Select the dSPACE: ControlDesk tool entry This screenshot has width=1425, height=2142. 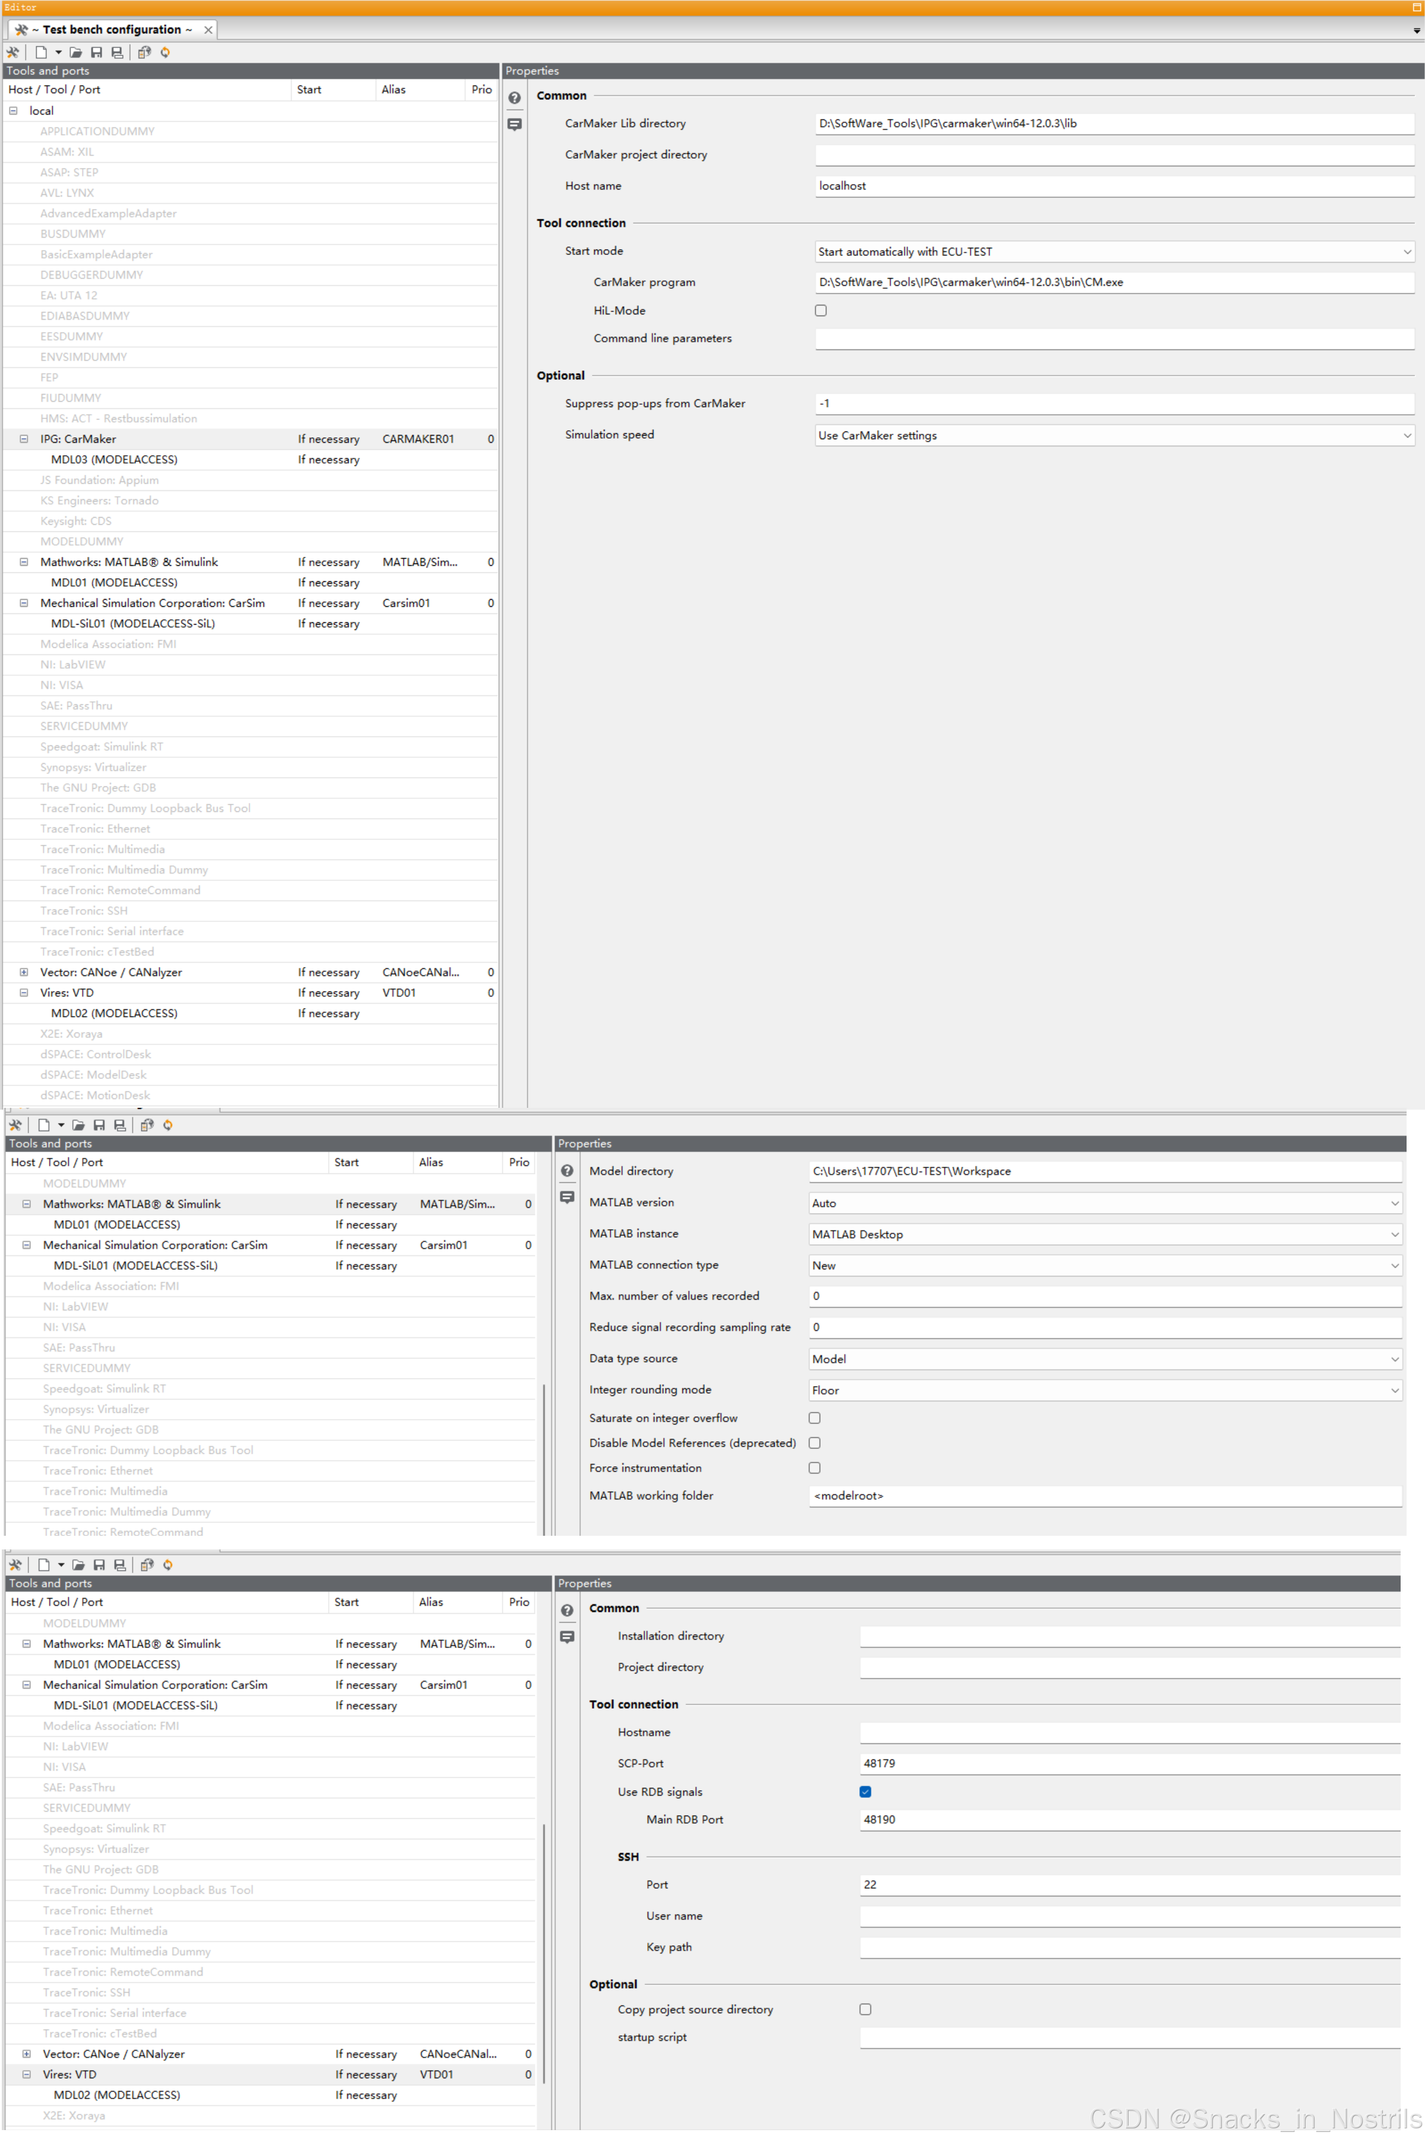click(x=96, y=1054)
